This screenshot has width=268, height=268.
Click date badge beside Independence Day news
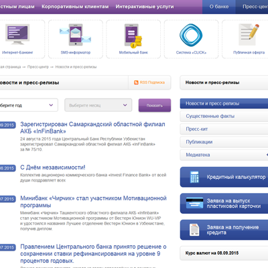8,168
